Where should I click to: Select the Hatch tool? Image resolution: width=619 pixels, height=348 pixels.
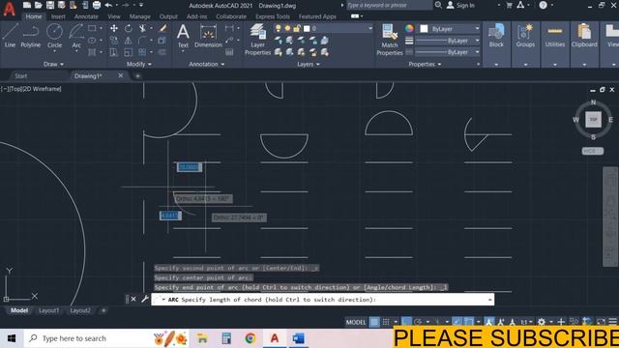[92, 52]
